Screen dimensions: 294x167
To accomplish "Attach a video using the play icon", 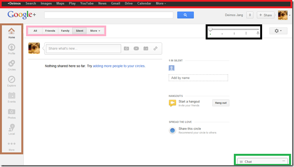I will pos(136,49).
